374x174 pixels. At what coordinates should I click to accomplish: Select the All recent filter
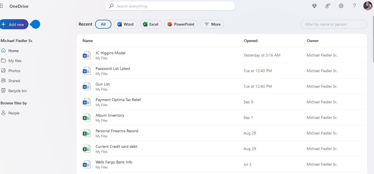[103, 24]
